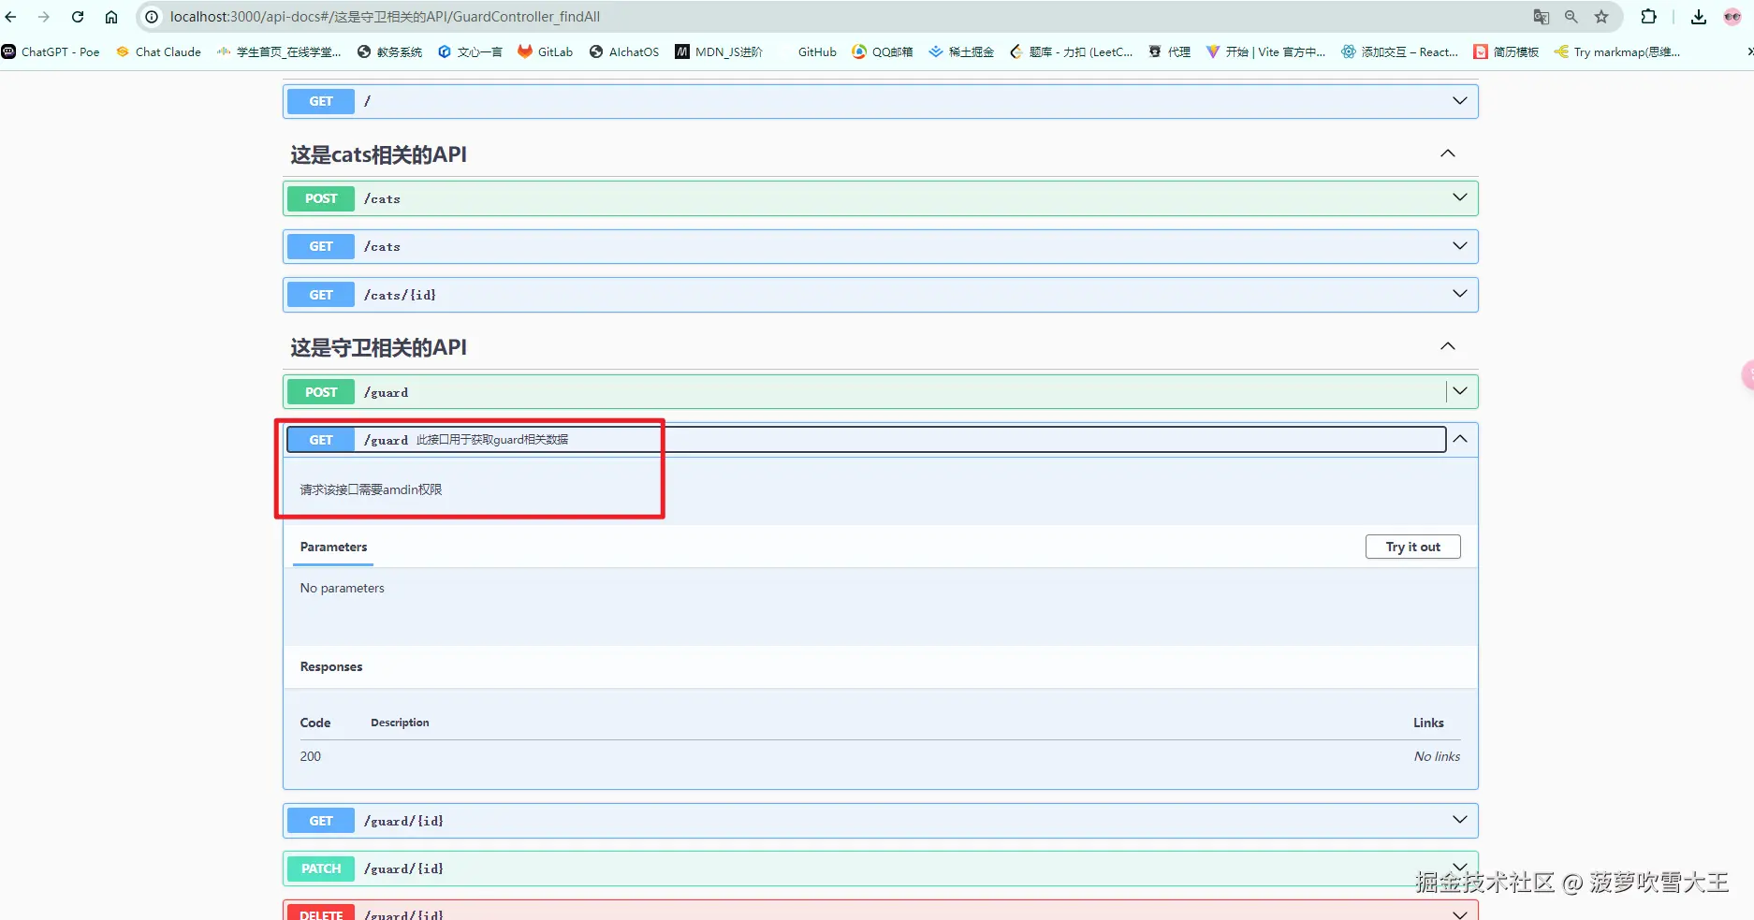This screenshot has height=920, width=1754.
Task: Open the MDN_JS进阶 bookmark
Action: 719,51
